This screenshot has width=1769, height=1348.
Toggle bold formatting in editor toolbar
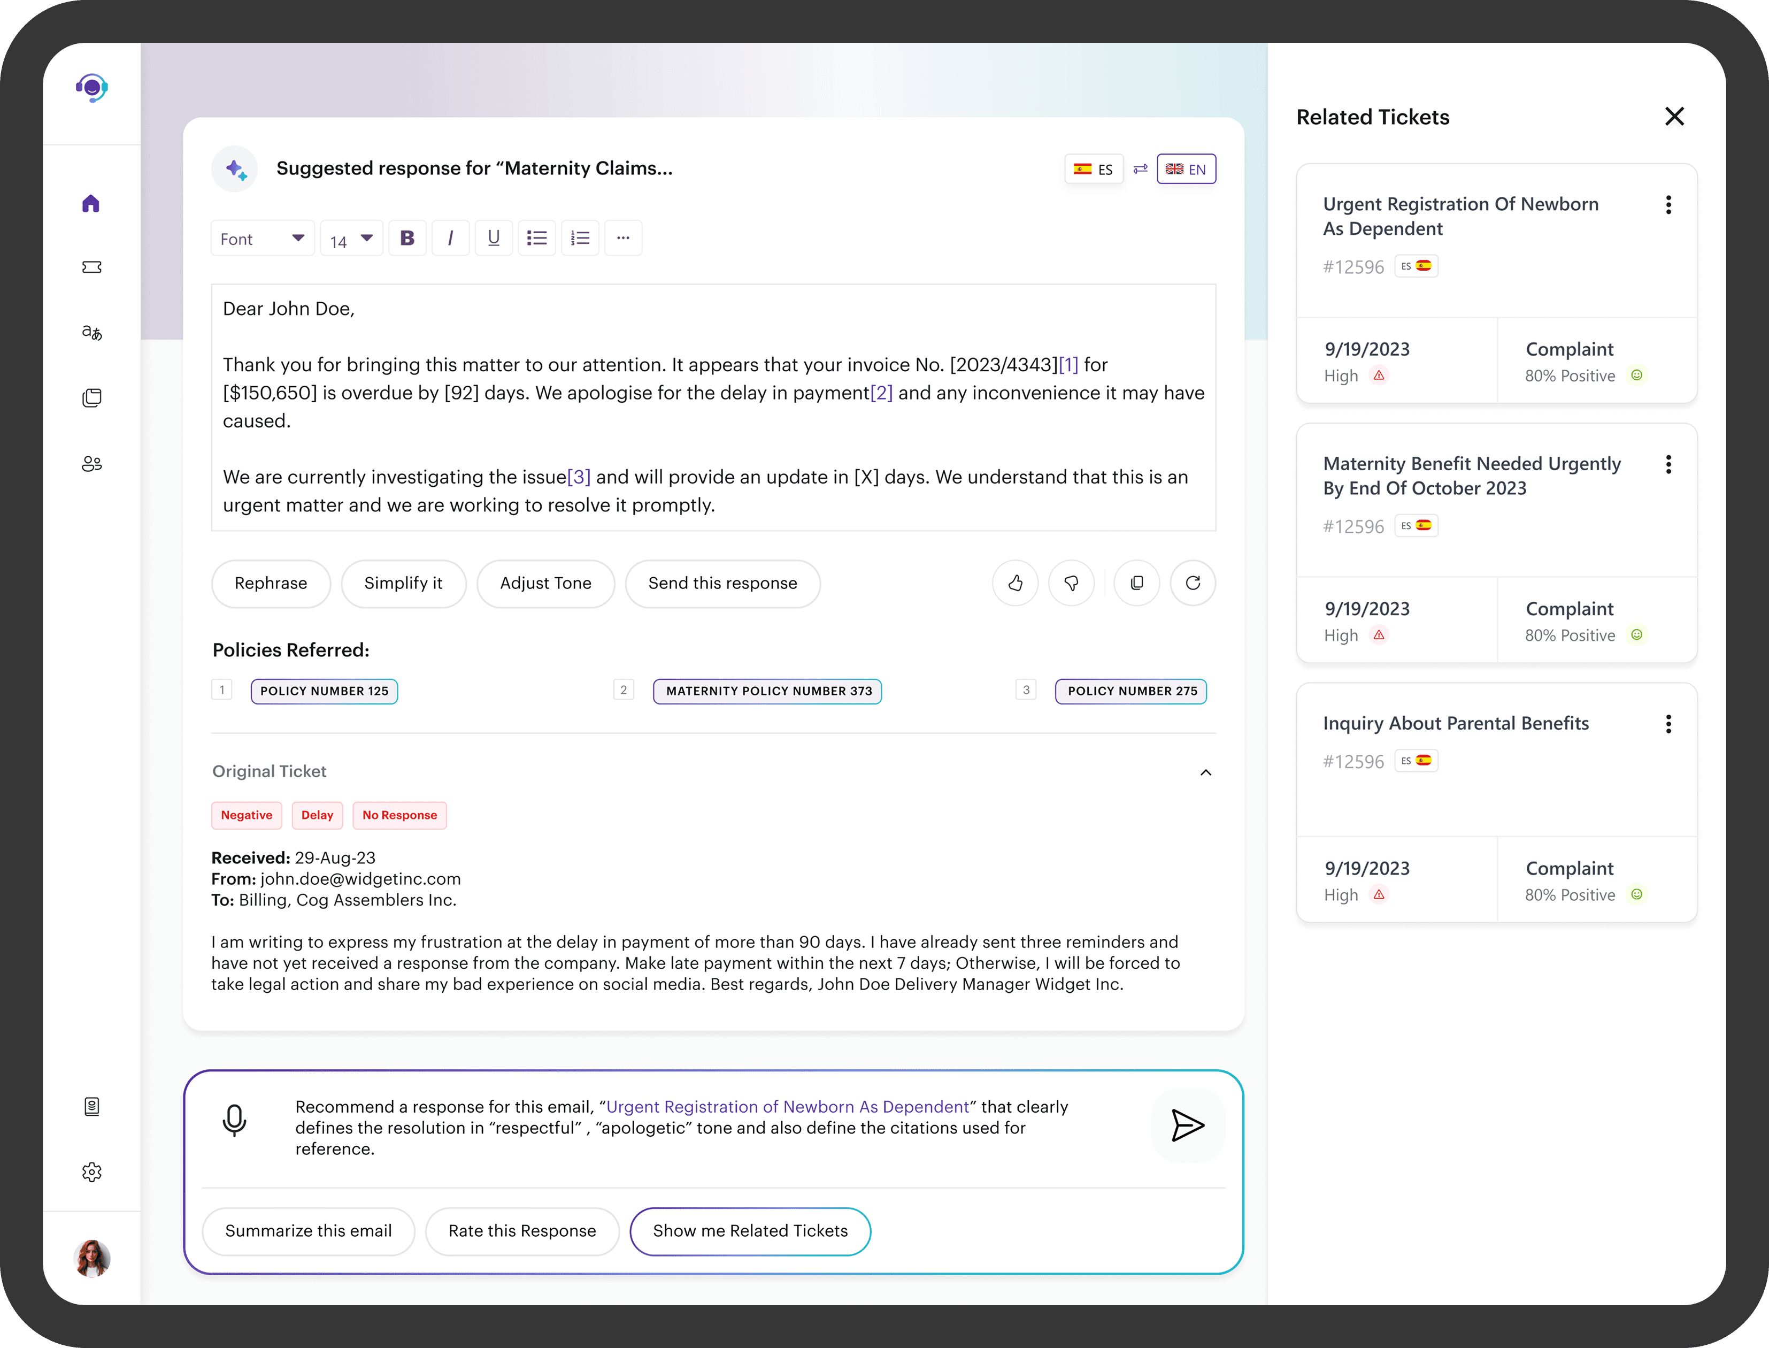(x=407, y=239)
